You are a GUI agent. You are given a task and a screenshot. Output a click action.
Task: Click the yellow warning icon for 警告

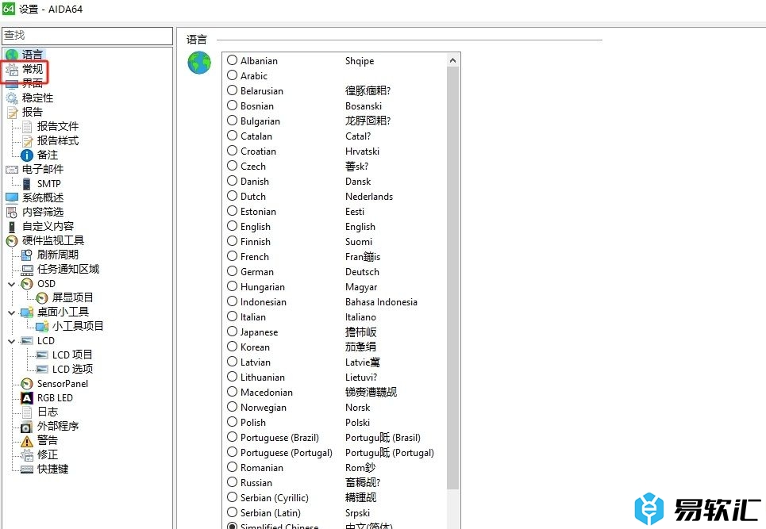click(27, 441)
